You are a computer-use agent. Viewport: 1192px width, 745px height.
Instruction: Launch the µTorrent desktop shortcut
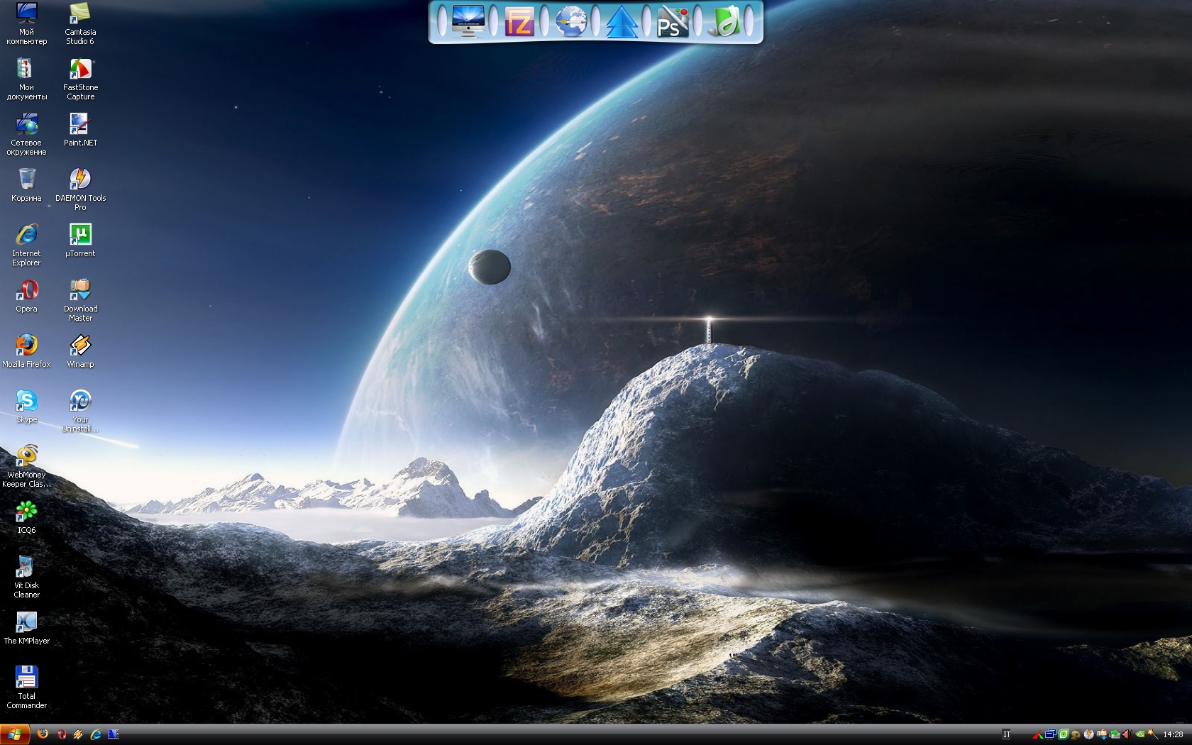tap(80, 241)
